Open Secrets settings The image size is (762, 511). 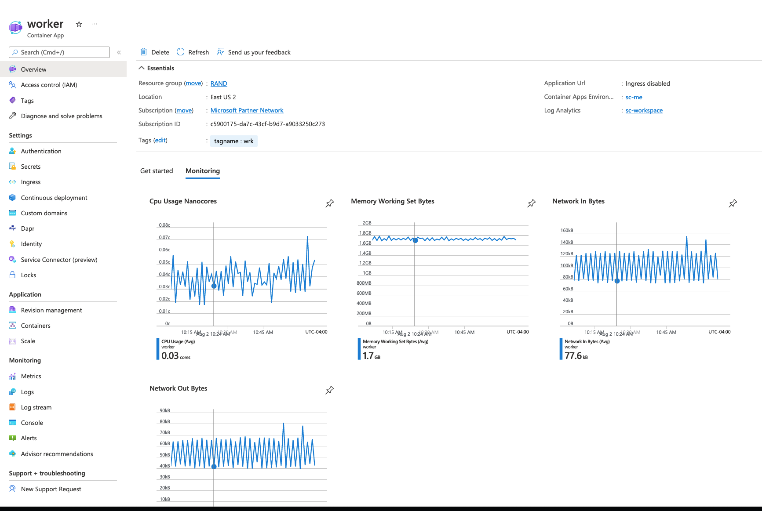(31, 167)
